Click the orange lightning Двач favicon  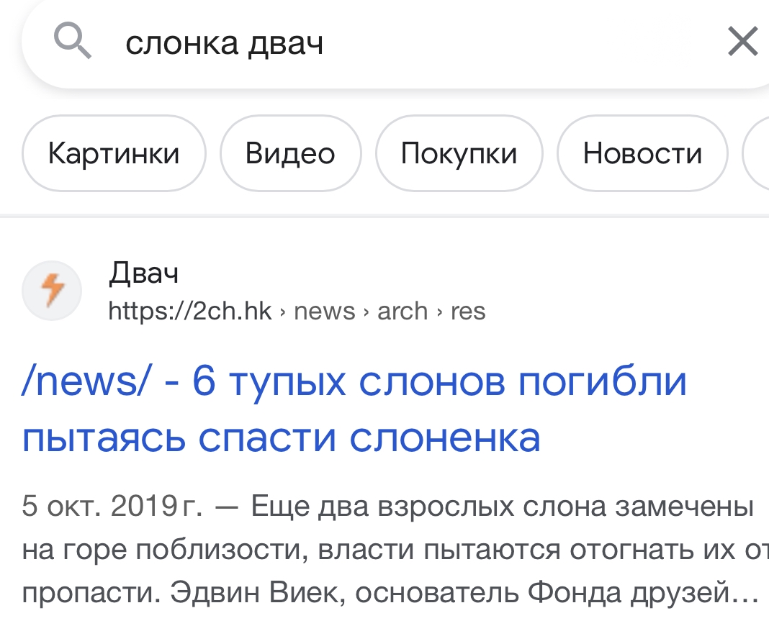(52, 291)
